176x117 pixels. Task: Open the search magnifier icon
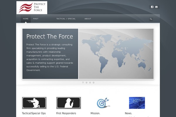(x=151, y=19)
